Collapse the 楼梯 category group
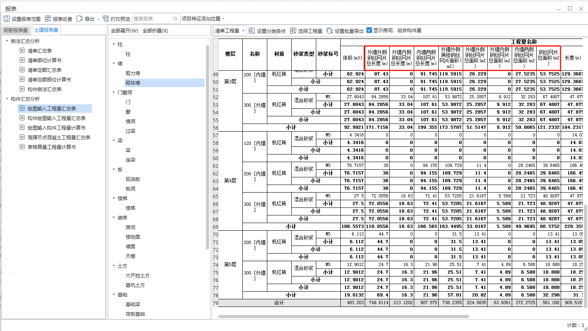588x331 pixels. (x=114, y=198)
